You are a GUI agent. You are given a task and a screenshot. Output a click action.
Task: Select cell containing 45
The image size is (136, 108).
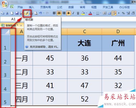click(50, 58)
